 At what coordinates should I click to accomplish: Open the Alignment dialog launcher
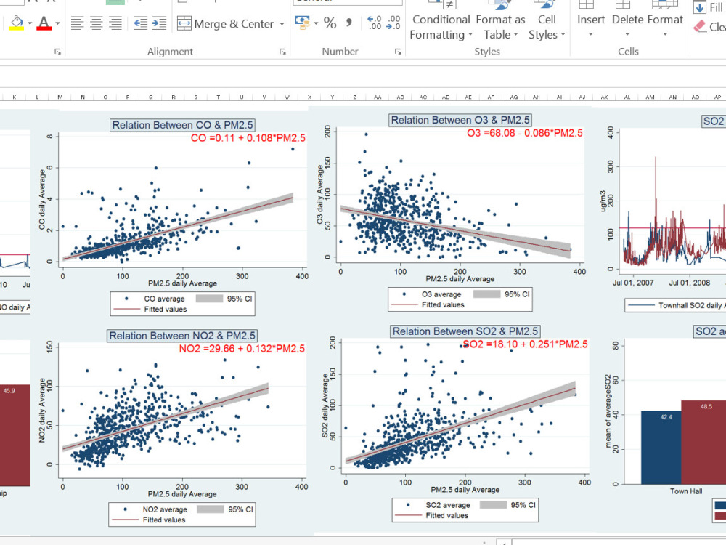(x=283, y=51)
